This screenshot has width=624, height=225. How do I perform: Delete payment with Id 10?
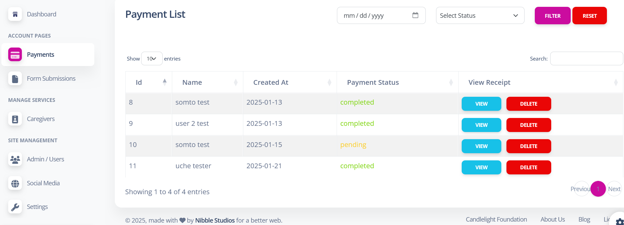tap(528, 146)
